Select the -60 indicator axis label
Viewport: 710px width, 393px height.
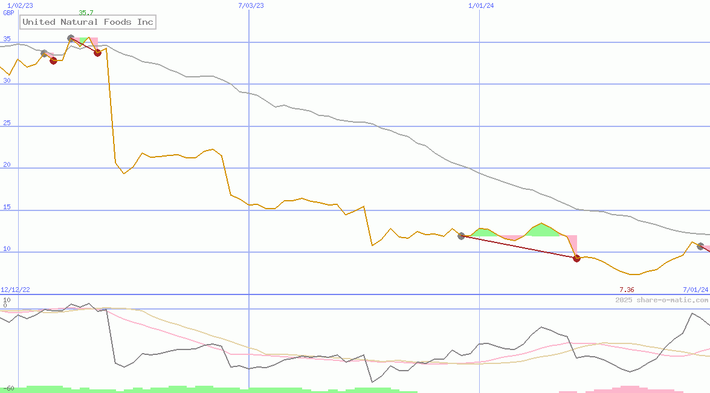8,388
